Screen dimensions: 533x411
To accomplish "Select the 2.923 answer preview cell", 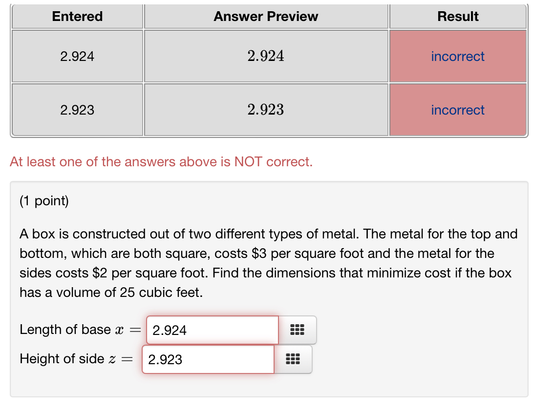I will point(266,110).
